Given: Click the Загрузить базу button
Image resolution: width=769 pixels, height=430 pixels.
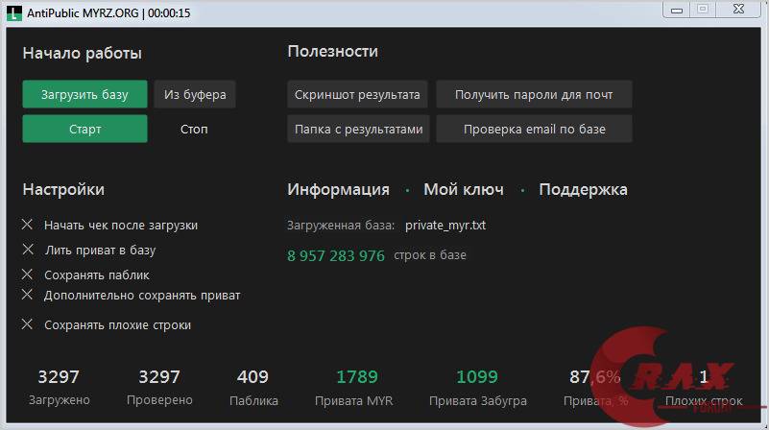Looking at the screenshot, I should (x=84, y=94).
